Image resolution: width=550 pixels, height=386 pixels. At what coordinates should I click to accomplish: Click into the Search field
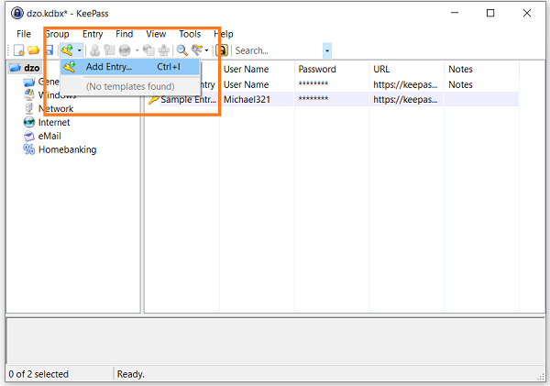coord(278,50)
